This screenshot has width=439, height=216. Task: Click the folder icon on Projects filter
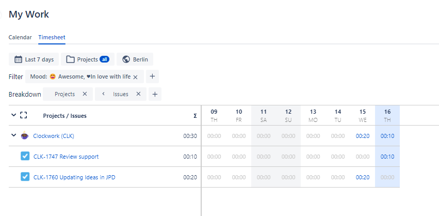[x=70, y=59]
